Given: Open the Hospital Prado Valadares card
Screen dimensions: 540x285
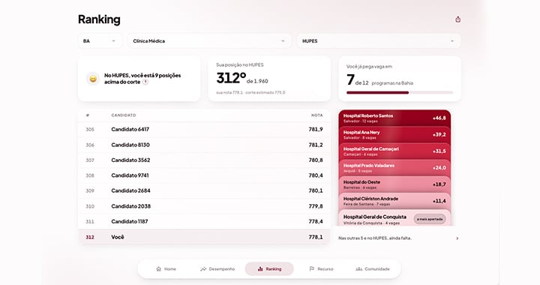Looking at the screenshot, I should coord(394,168).
